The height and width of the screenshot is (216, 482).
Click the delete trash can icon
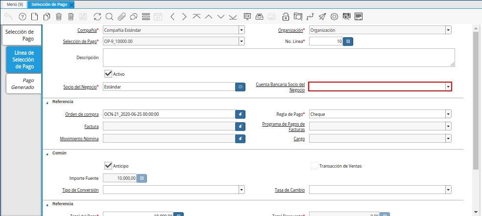click(x=59, y=17)
